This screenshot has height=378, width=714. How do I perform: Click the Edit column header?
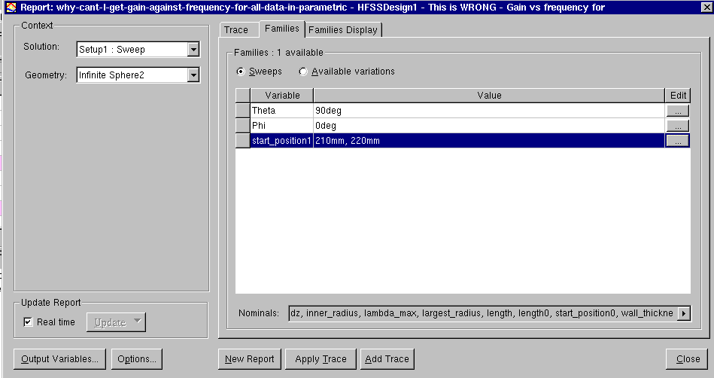(678, 96)
